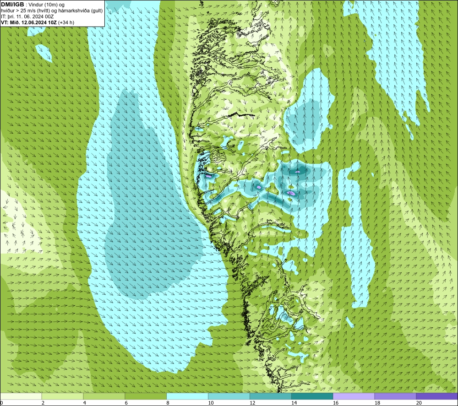The image size is (458, 406).
Task: Click the 2–4 m/s legend color band
Action: pos(62,396)
